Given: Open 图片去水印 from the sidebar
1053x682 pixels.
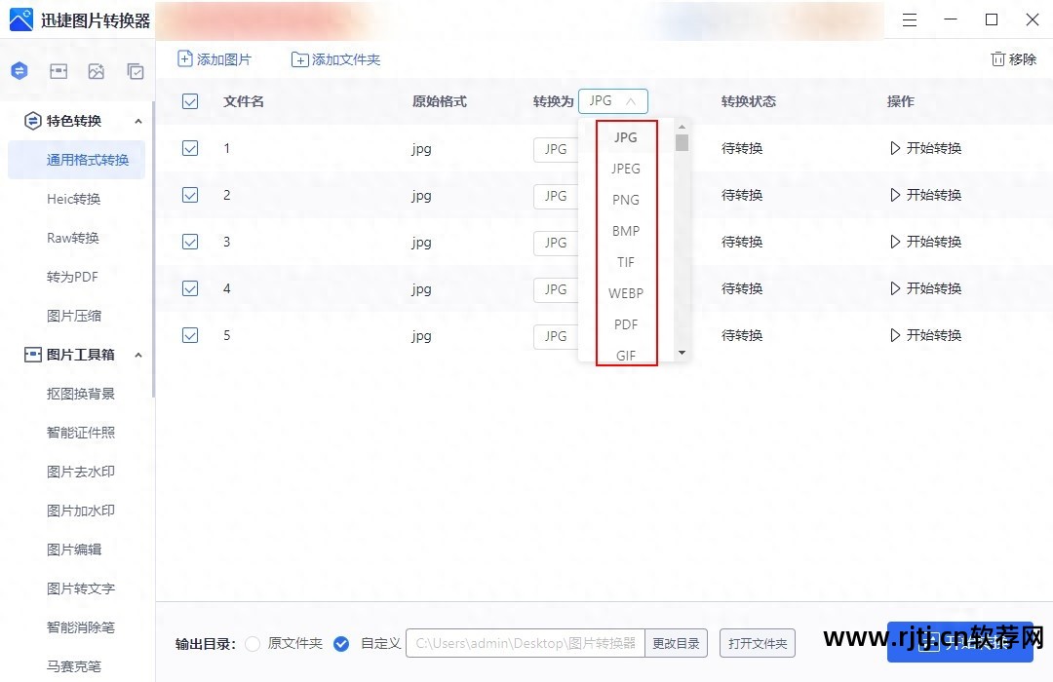Looking at the screenshot, I should (x=81, y=471).
